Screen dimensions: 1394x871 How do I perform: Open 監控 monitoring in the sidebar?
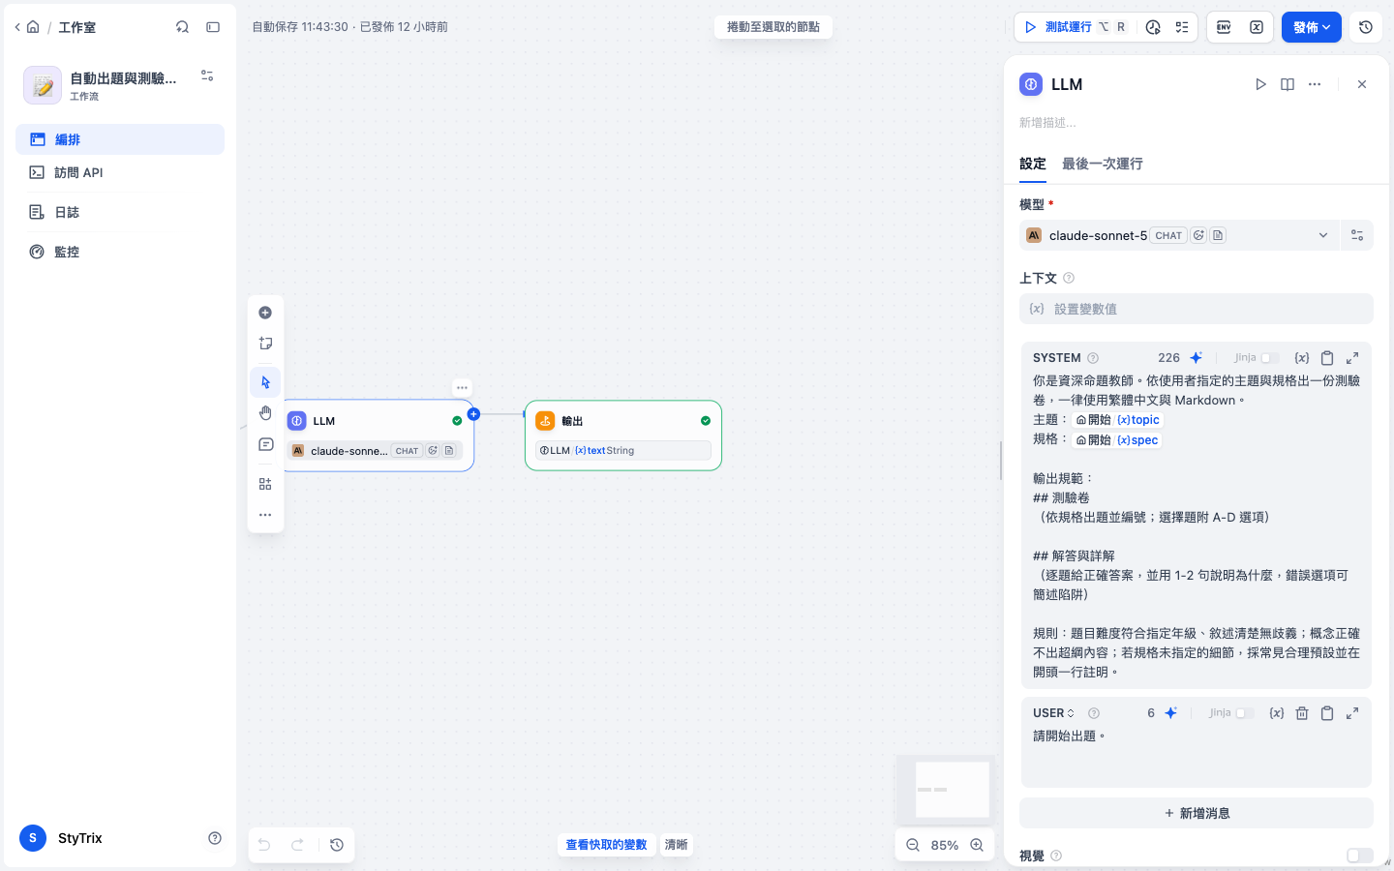(x=120, y=252)
